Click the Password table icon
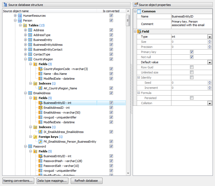 click(30, 146)
